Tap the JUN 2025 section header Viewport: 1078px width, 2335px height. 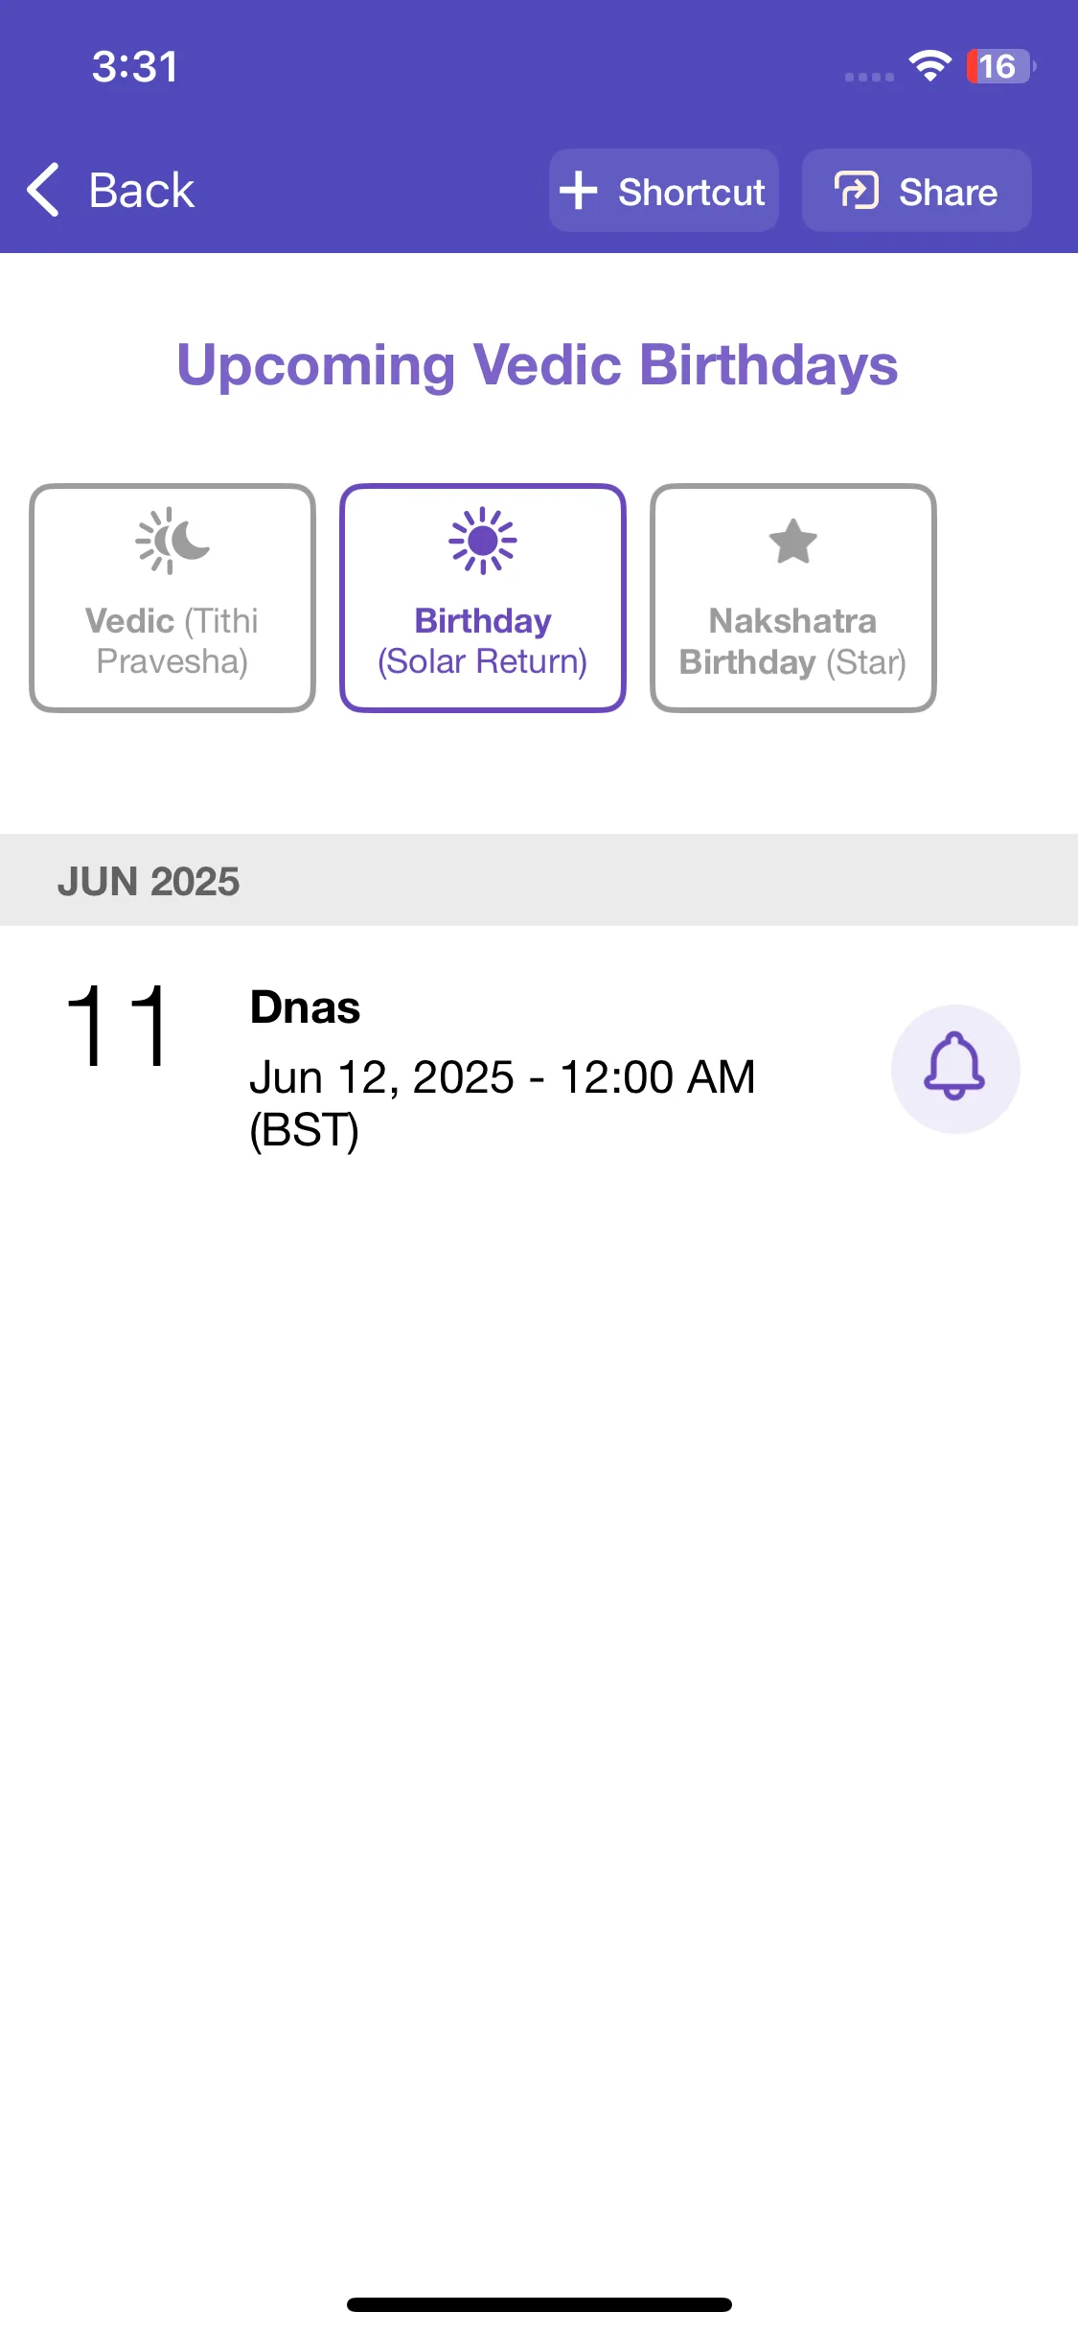point(539,880)
